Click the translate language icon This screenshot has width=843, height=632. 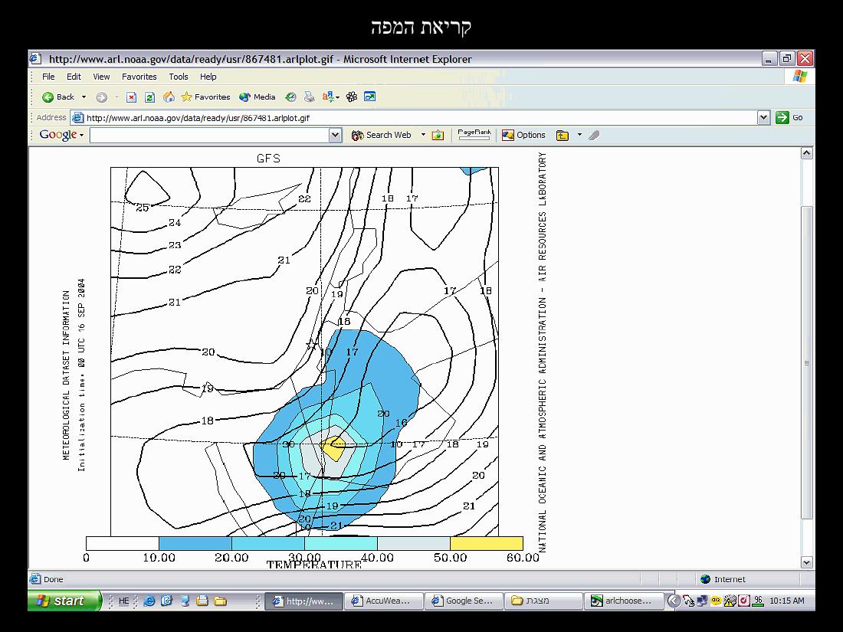pyautogui.click(x=327, y=97)
